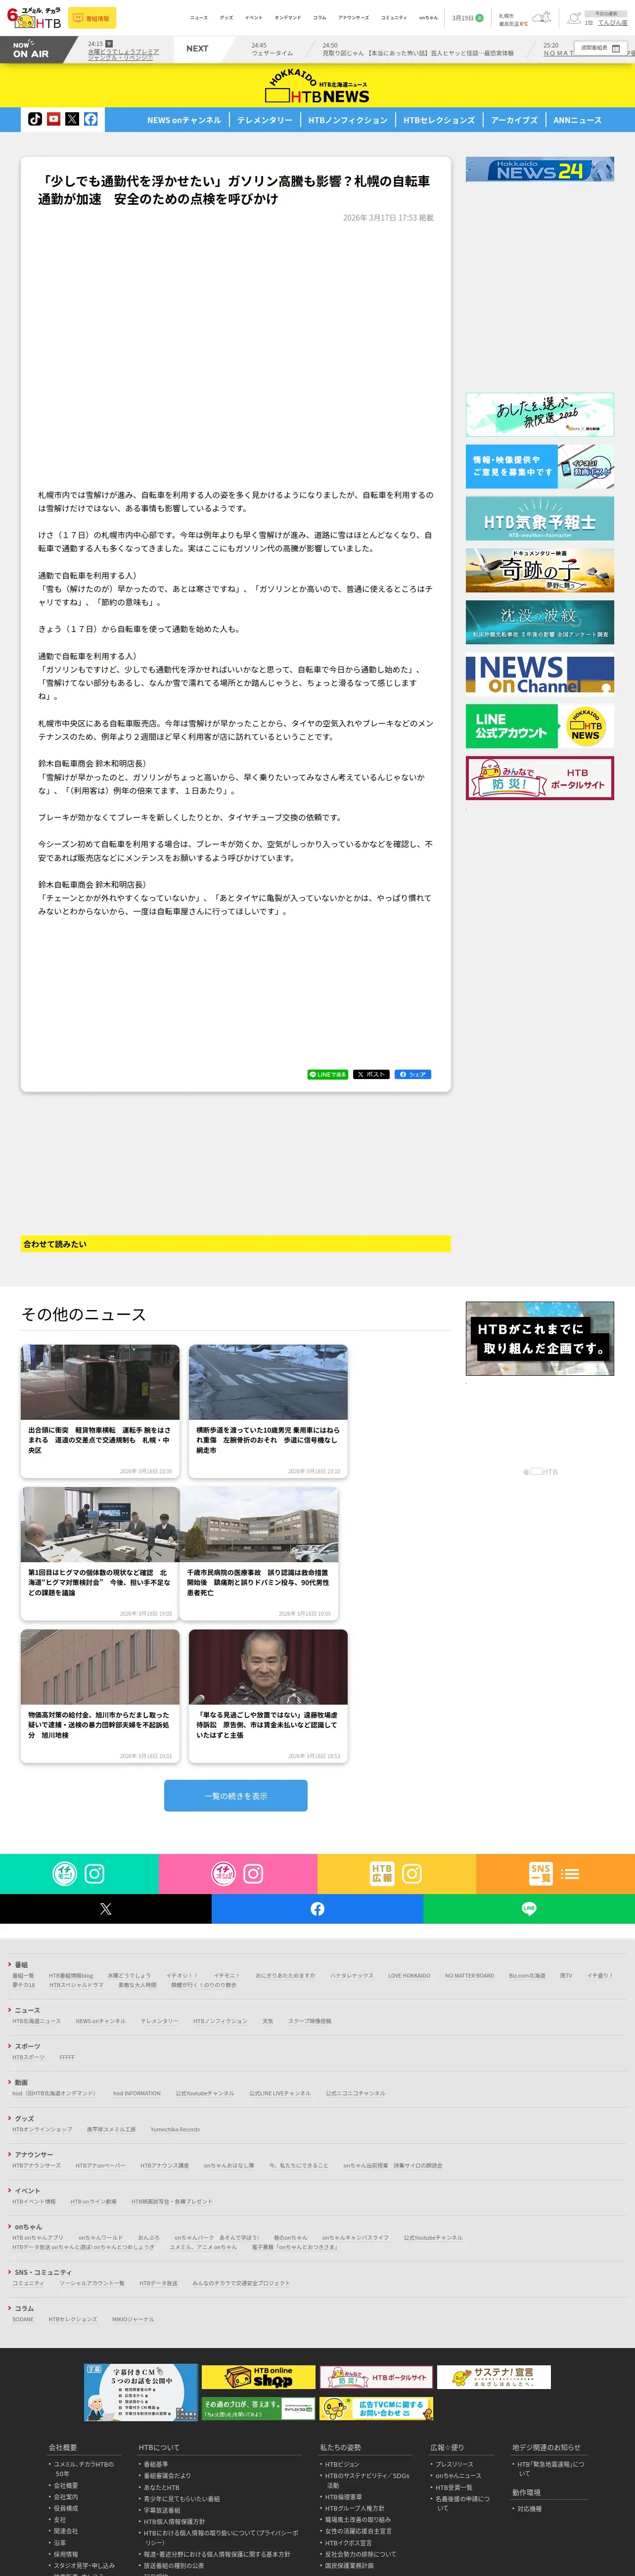Viewport: 635px width, 2576px height.
Task: Open the 千歳市民病院 building news thumbnail
Action: point(258,1524)
